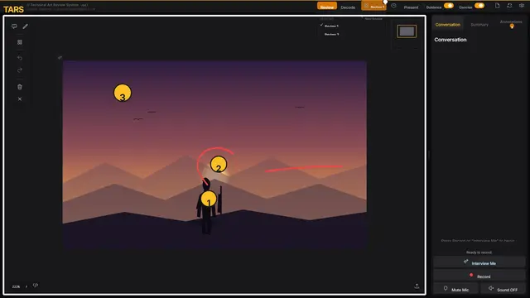Select annotation marker number 3
This screenshot has height=298, width=530.
123,94
